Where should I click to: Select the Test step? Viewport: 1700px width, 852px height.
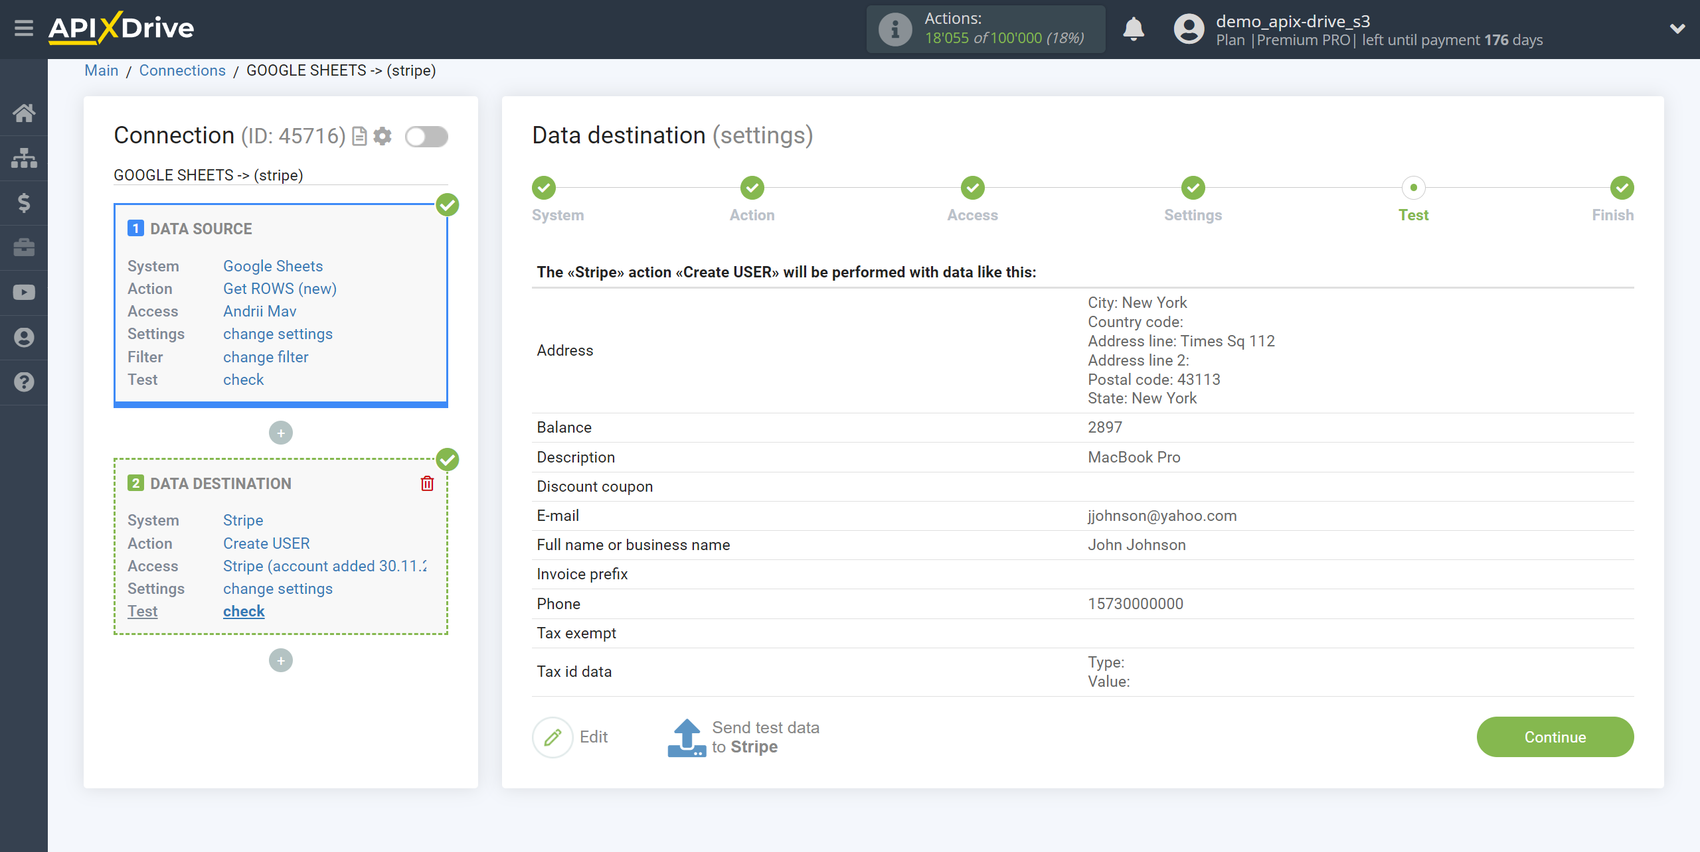point(1413,188)
